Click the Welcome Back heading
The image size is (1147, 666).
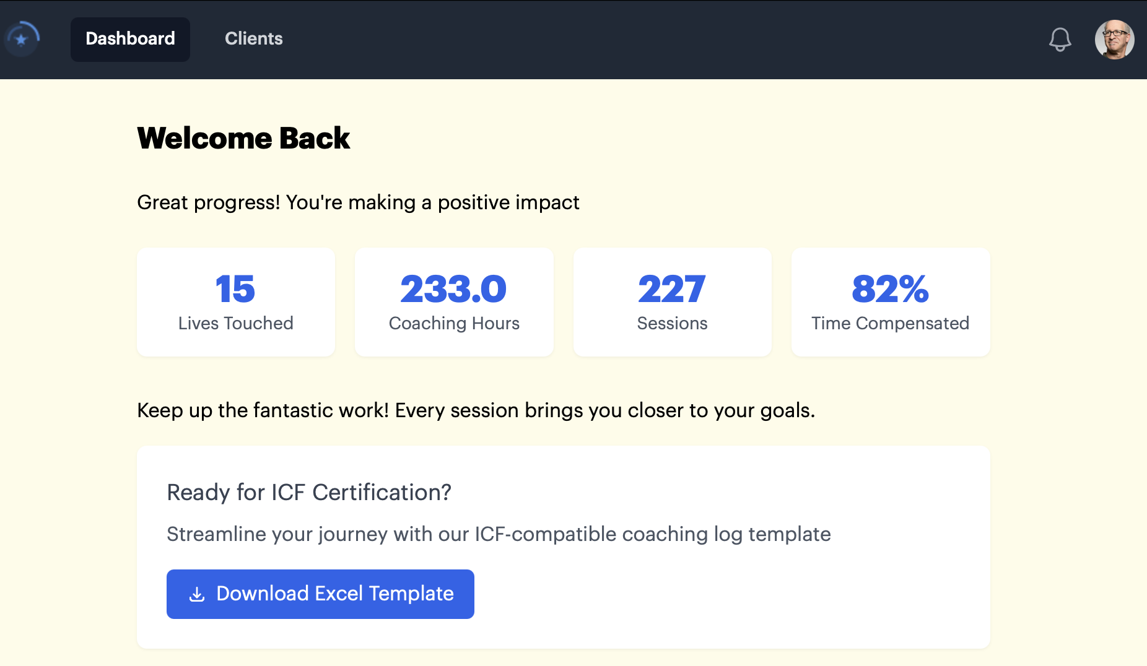(243, 138)
